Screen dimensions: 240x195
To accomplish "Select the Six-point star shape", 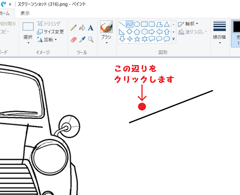I will tap(144, 39).
